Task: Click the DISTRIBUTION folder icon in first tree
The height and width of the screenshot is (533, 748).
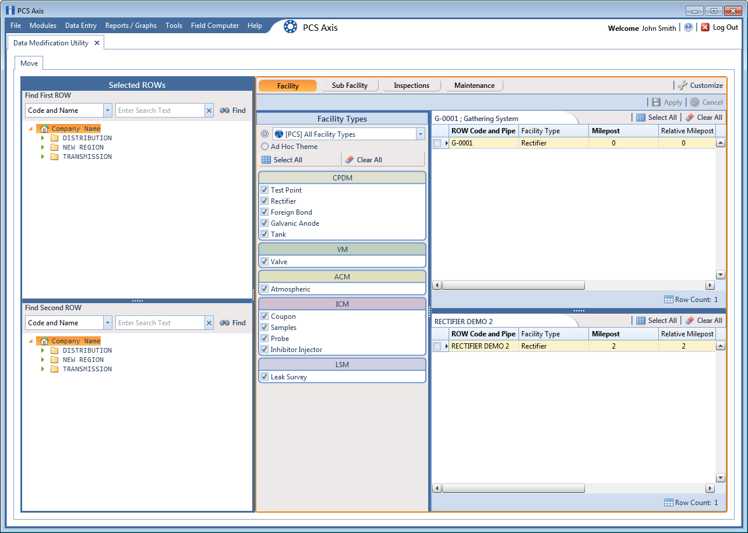Action: pyautogui.click(x=55, y=138)
